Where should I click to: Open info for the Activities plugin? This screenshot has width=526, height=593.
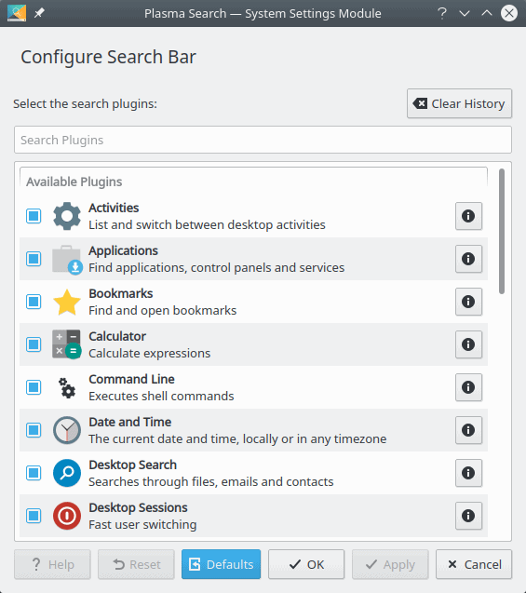click(468, 216)
